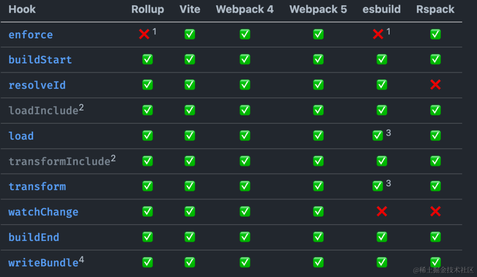Click green check for watchChange under Webpack 5
Viewport: 477px width, 277px height.
[x=318, y=211]
